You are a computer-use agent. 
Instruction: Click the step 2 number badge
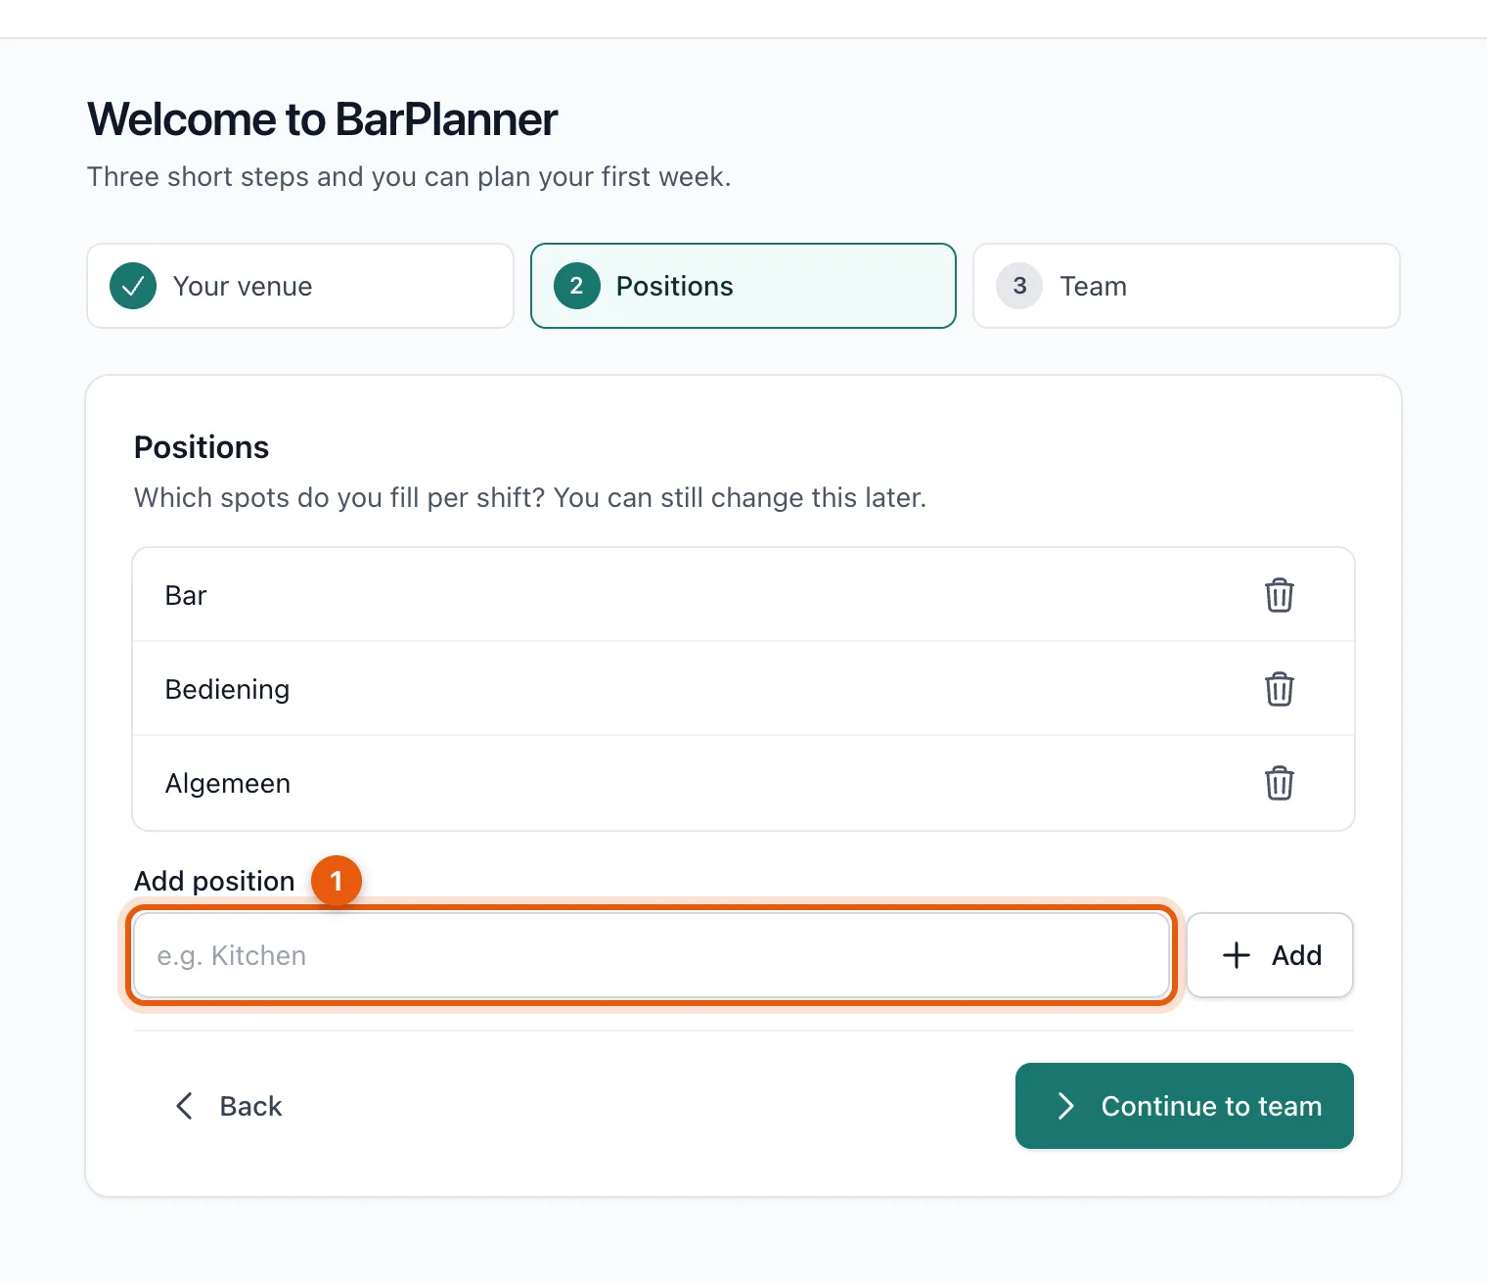(577, 286)
